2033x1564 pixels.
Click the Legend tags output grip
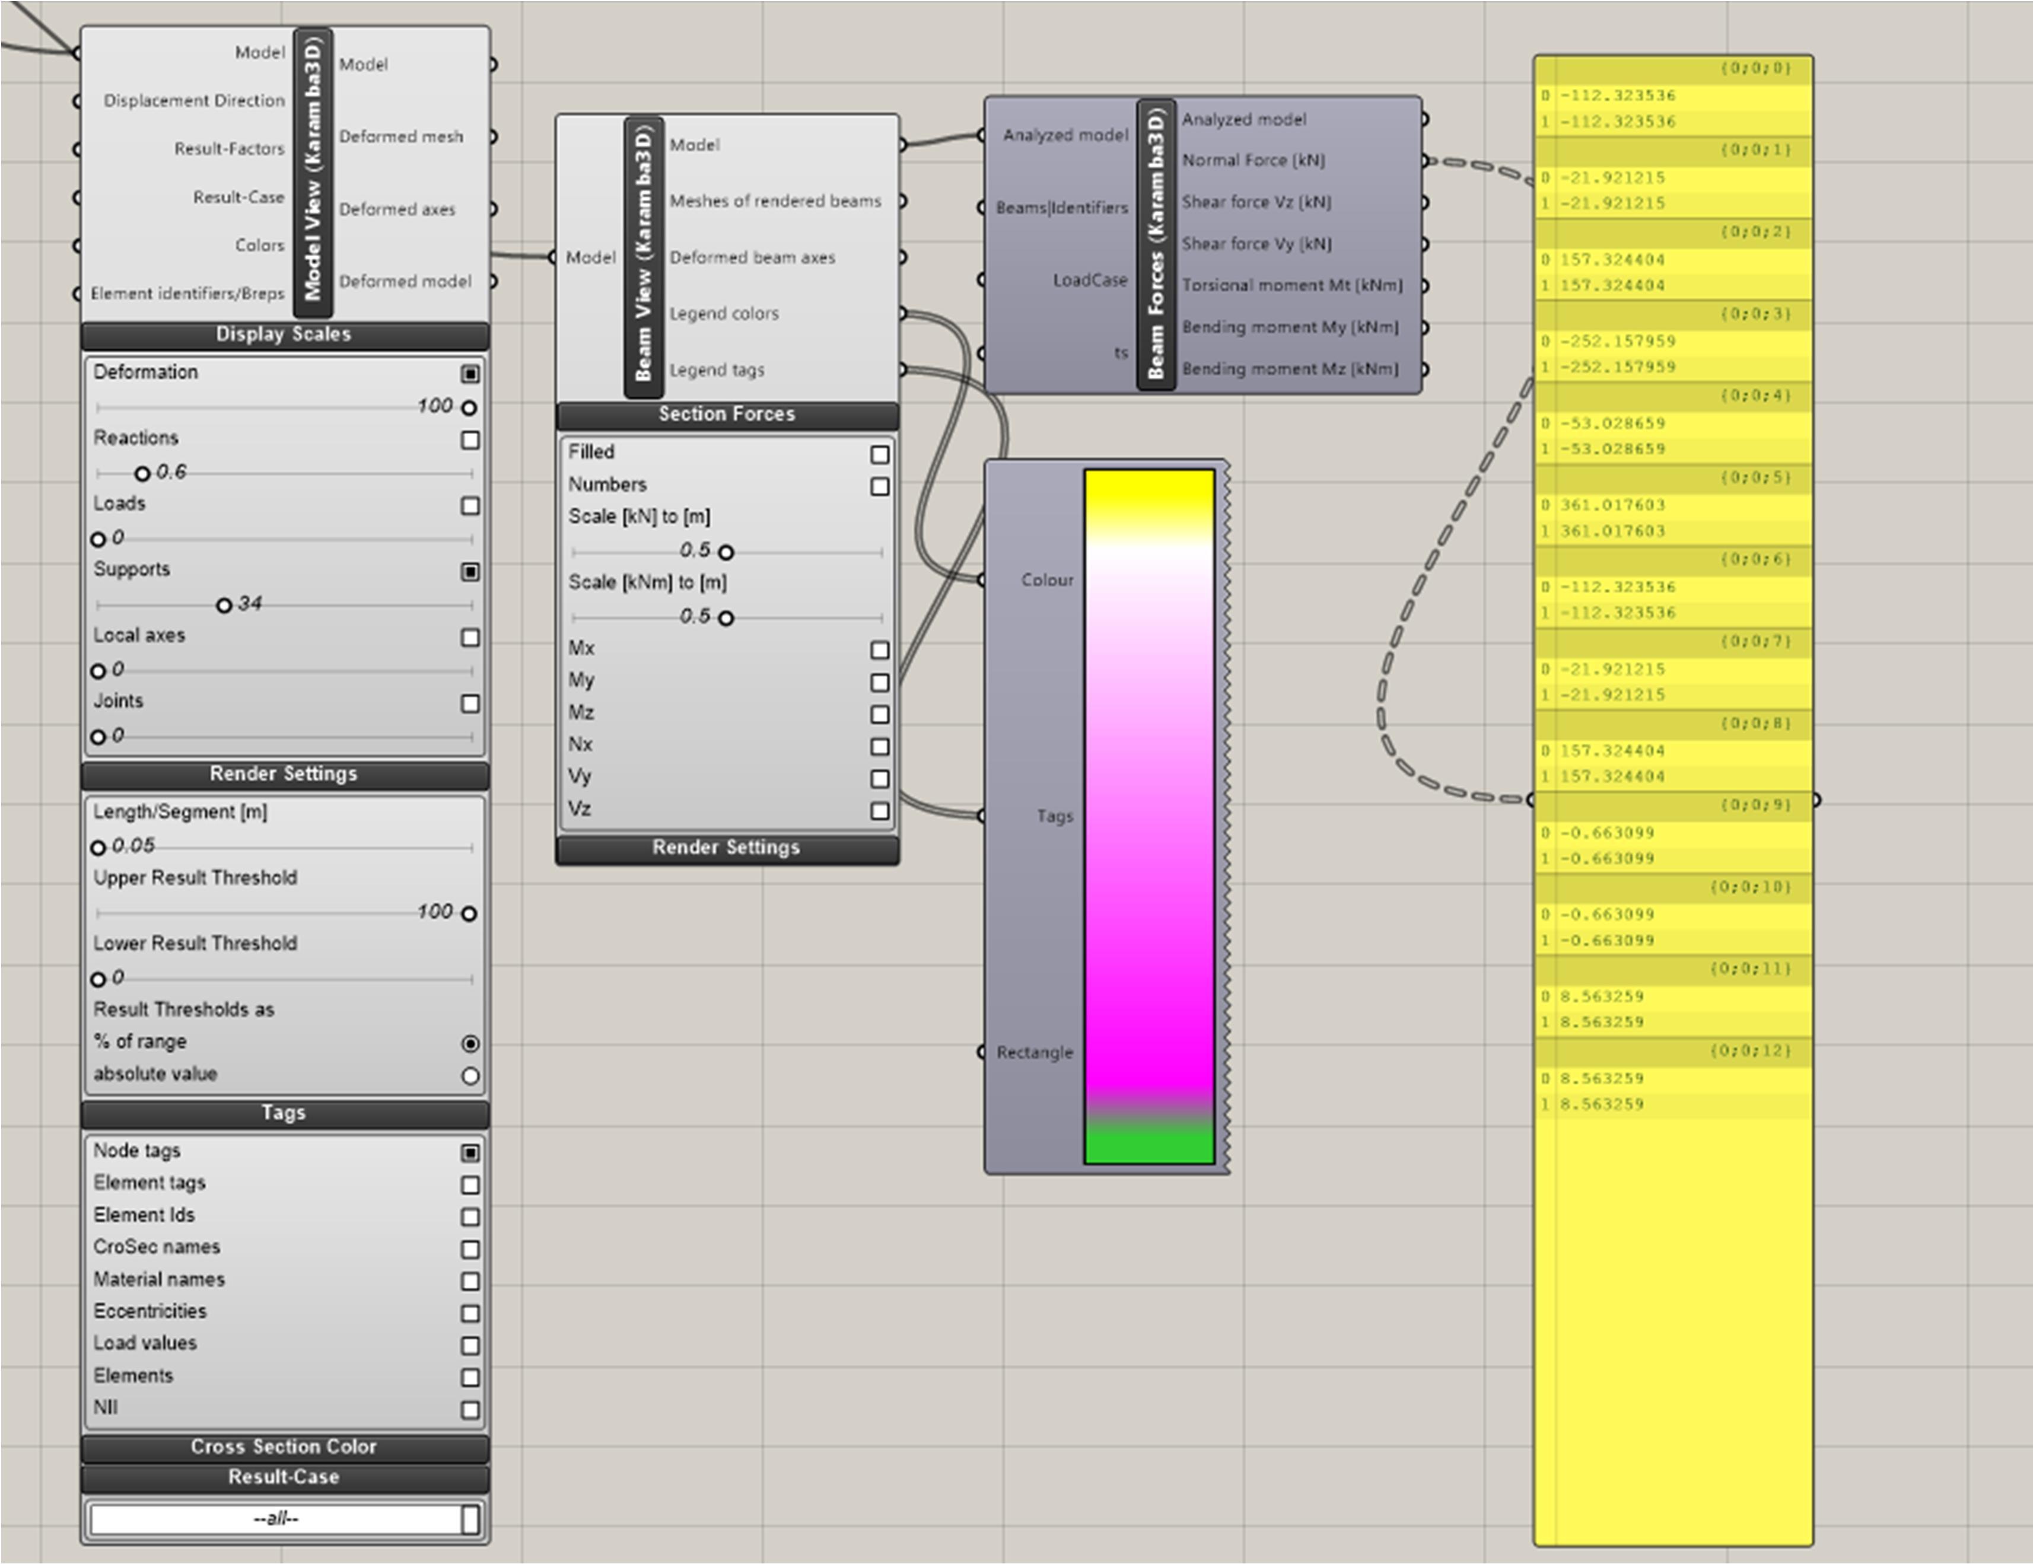(902, 370)
